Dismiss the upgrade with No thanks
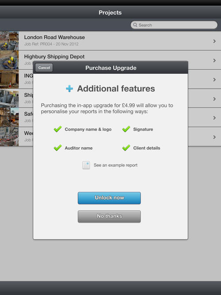The width and height of the screenshot is (221, 295). [x=109, y=216]
